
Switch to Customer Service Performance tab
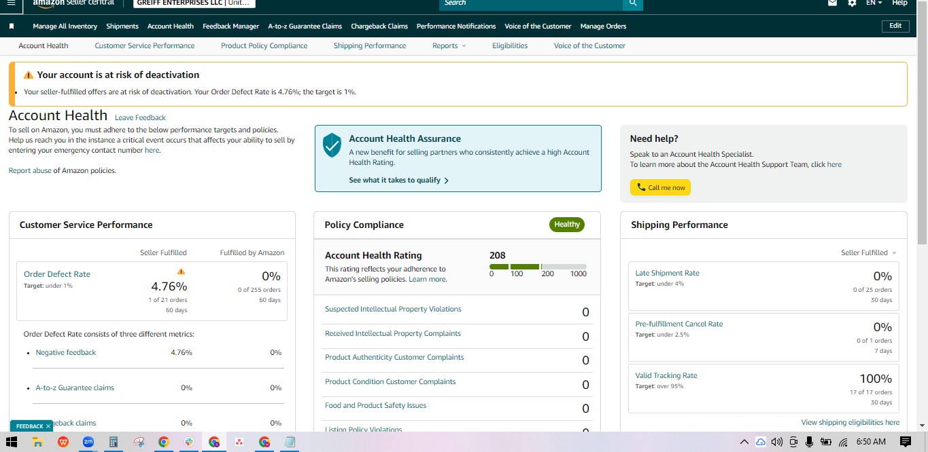click(x=145, y=45)
